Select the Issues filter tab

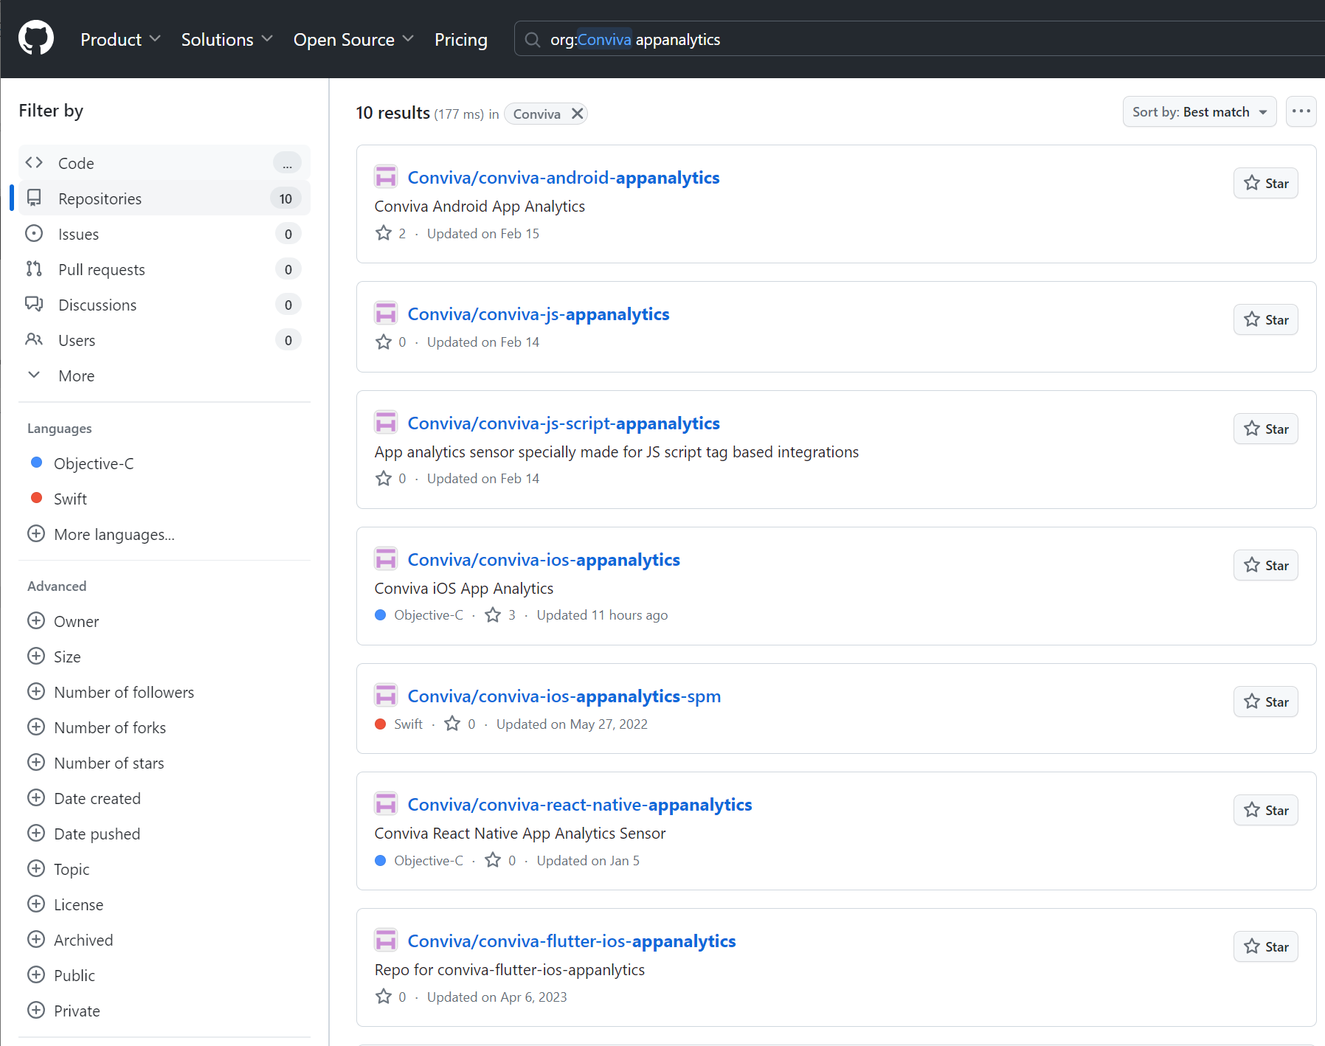(78, 235)
